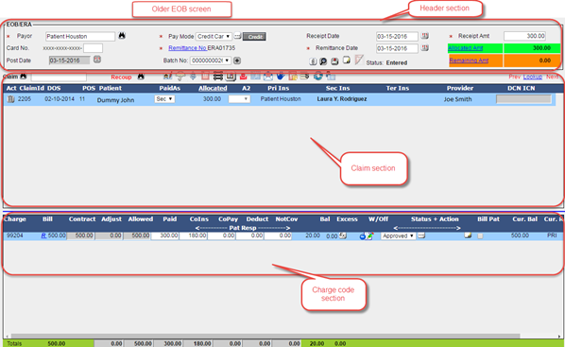Click trash icon for claim 2205
The image size is (565, 347).
point(11,99)
